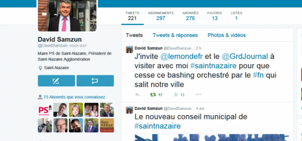Screen dimensions: 302x141
Task: Open the more options ellipsis on first tweet
Action: pyautogui.click(x=198, y=95)
